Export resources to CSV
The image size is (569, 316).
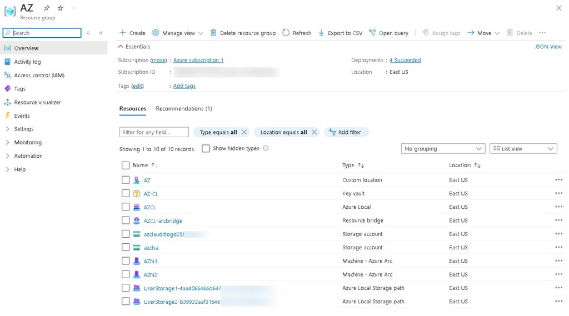340,33
